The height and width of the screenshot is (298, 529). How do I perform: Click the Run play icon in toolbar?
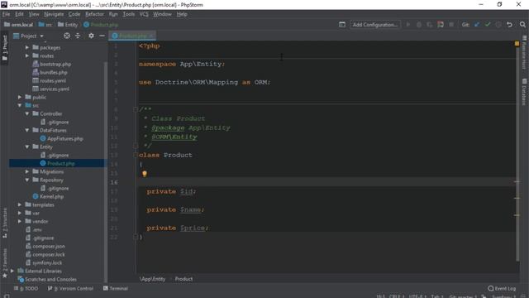[407, 24]
